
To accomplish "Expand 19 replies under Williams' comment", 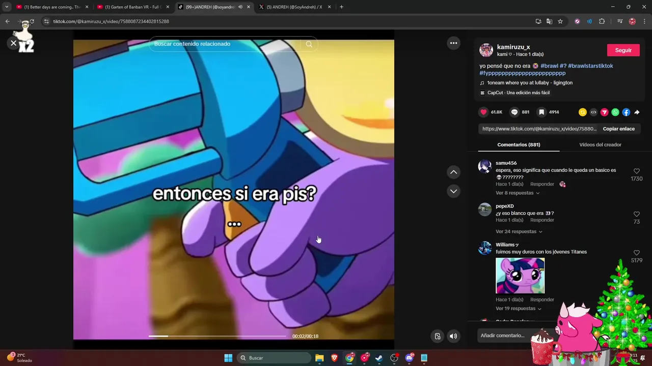I will tap(519, 309).
